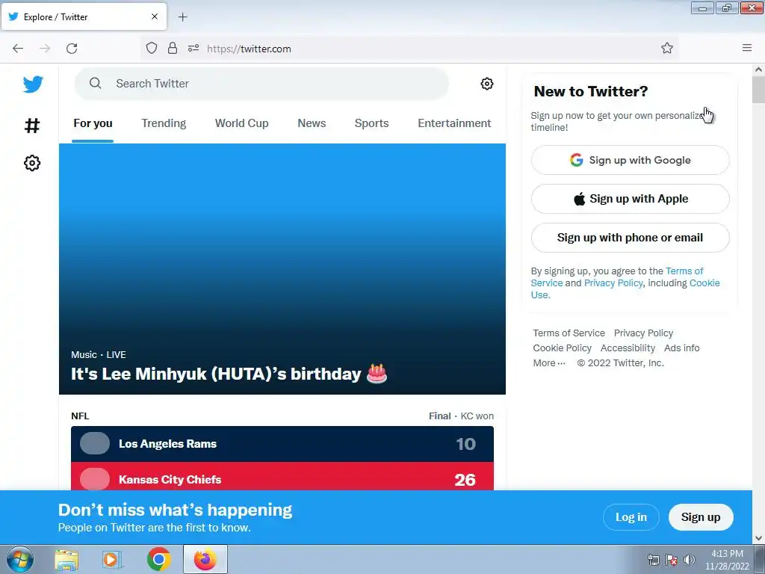Image resolution: width=765 pixels, height=574 pixels.
Task: Open Ads info footer link
Action: click(x=681, y=348)
